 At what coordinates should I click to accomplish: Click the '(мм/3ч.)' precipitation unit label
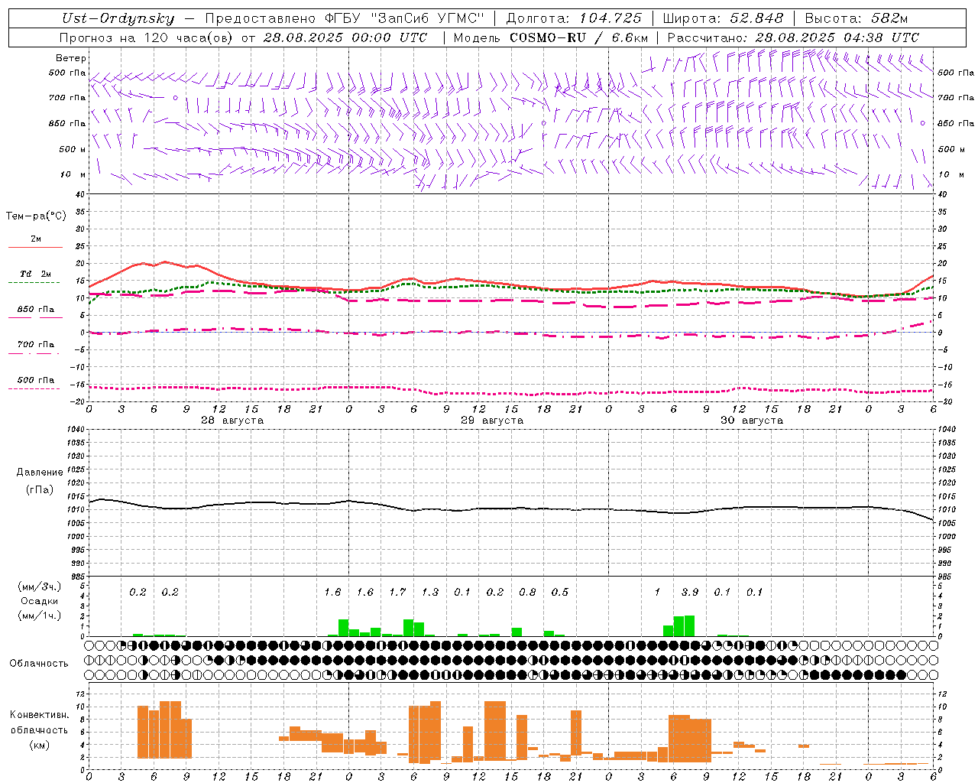pyautogui.click(x=40, y=586)
